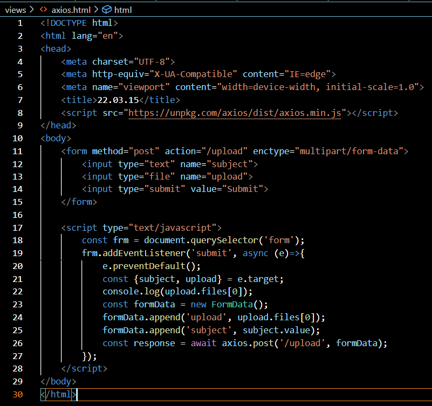This screenshot has width=432, height=406.
Task: Click the "viewport" name value
Action: click(144, 87)
